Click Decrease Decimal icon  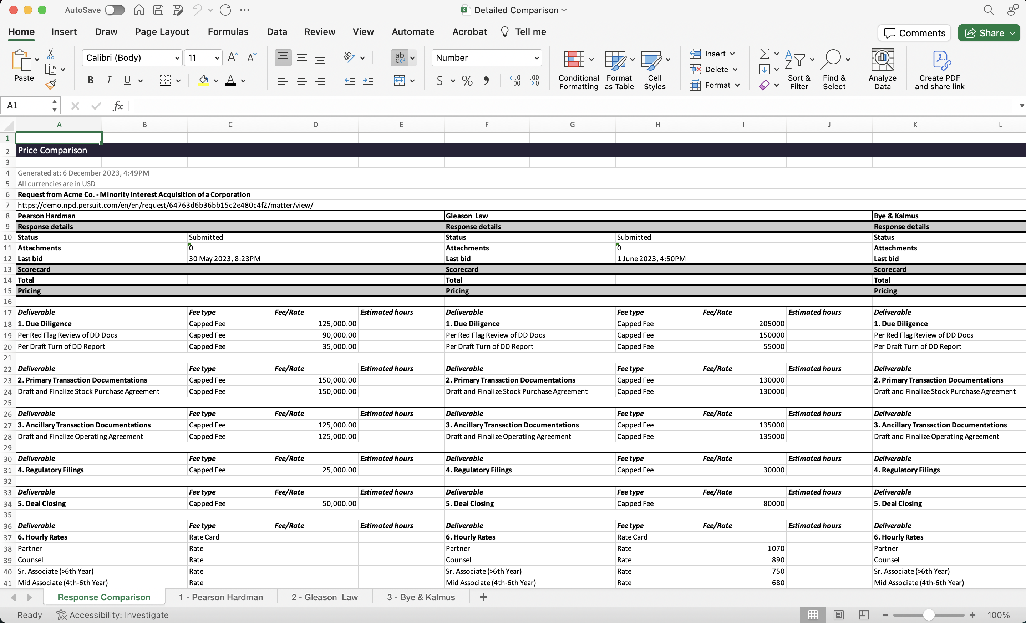[x=533, y=80]
